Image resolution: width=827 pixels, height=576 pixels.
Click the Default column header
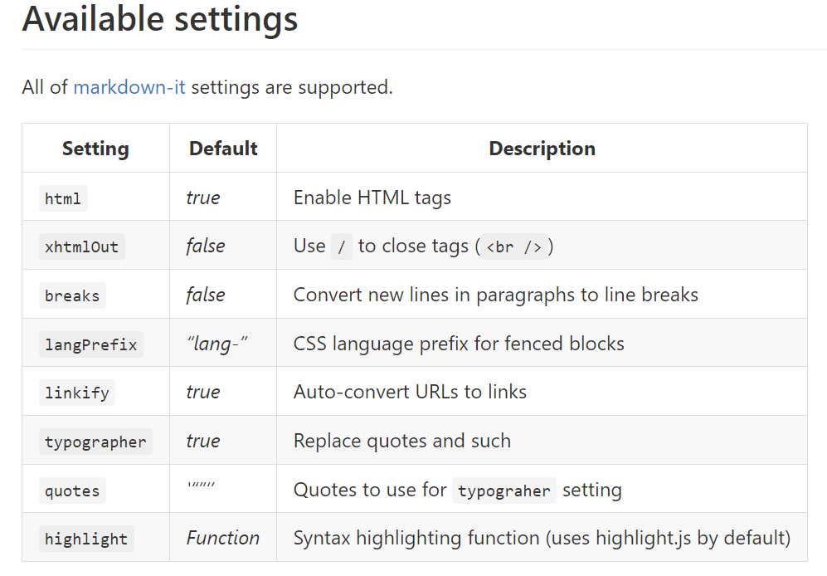tap(223, 149)
